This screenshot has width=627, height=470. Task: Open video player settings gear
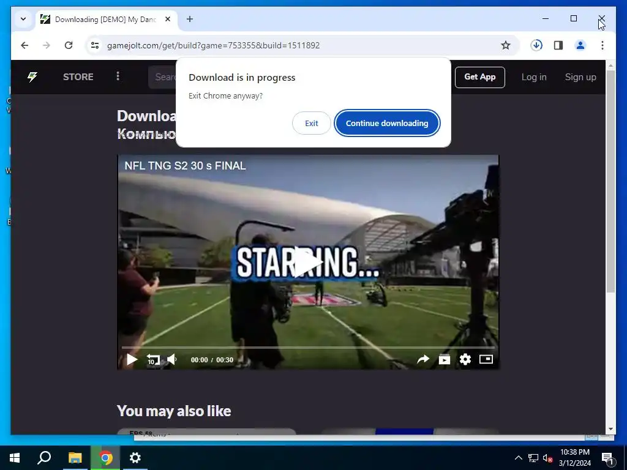[465, 359]
